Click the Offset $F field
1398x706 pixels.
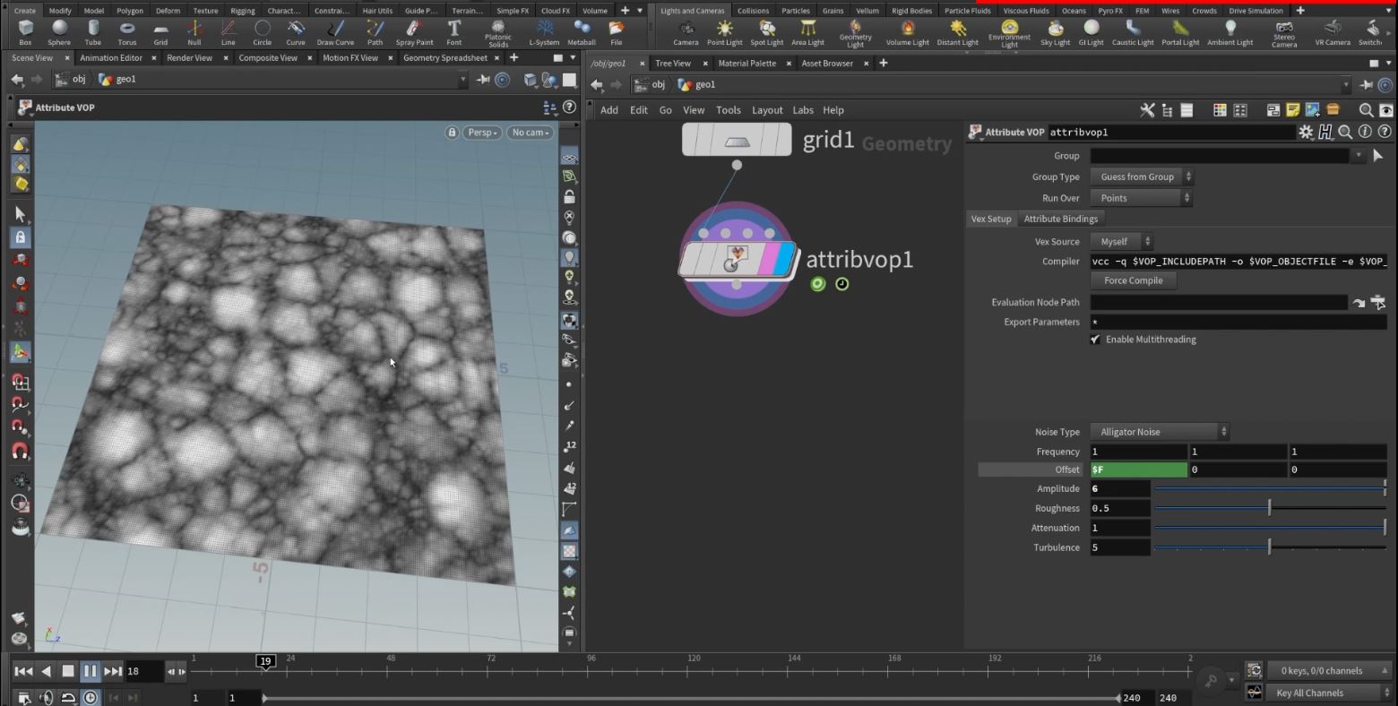tap(1138, 469)
